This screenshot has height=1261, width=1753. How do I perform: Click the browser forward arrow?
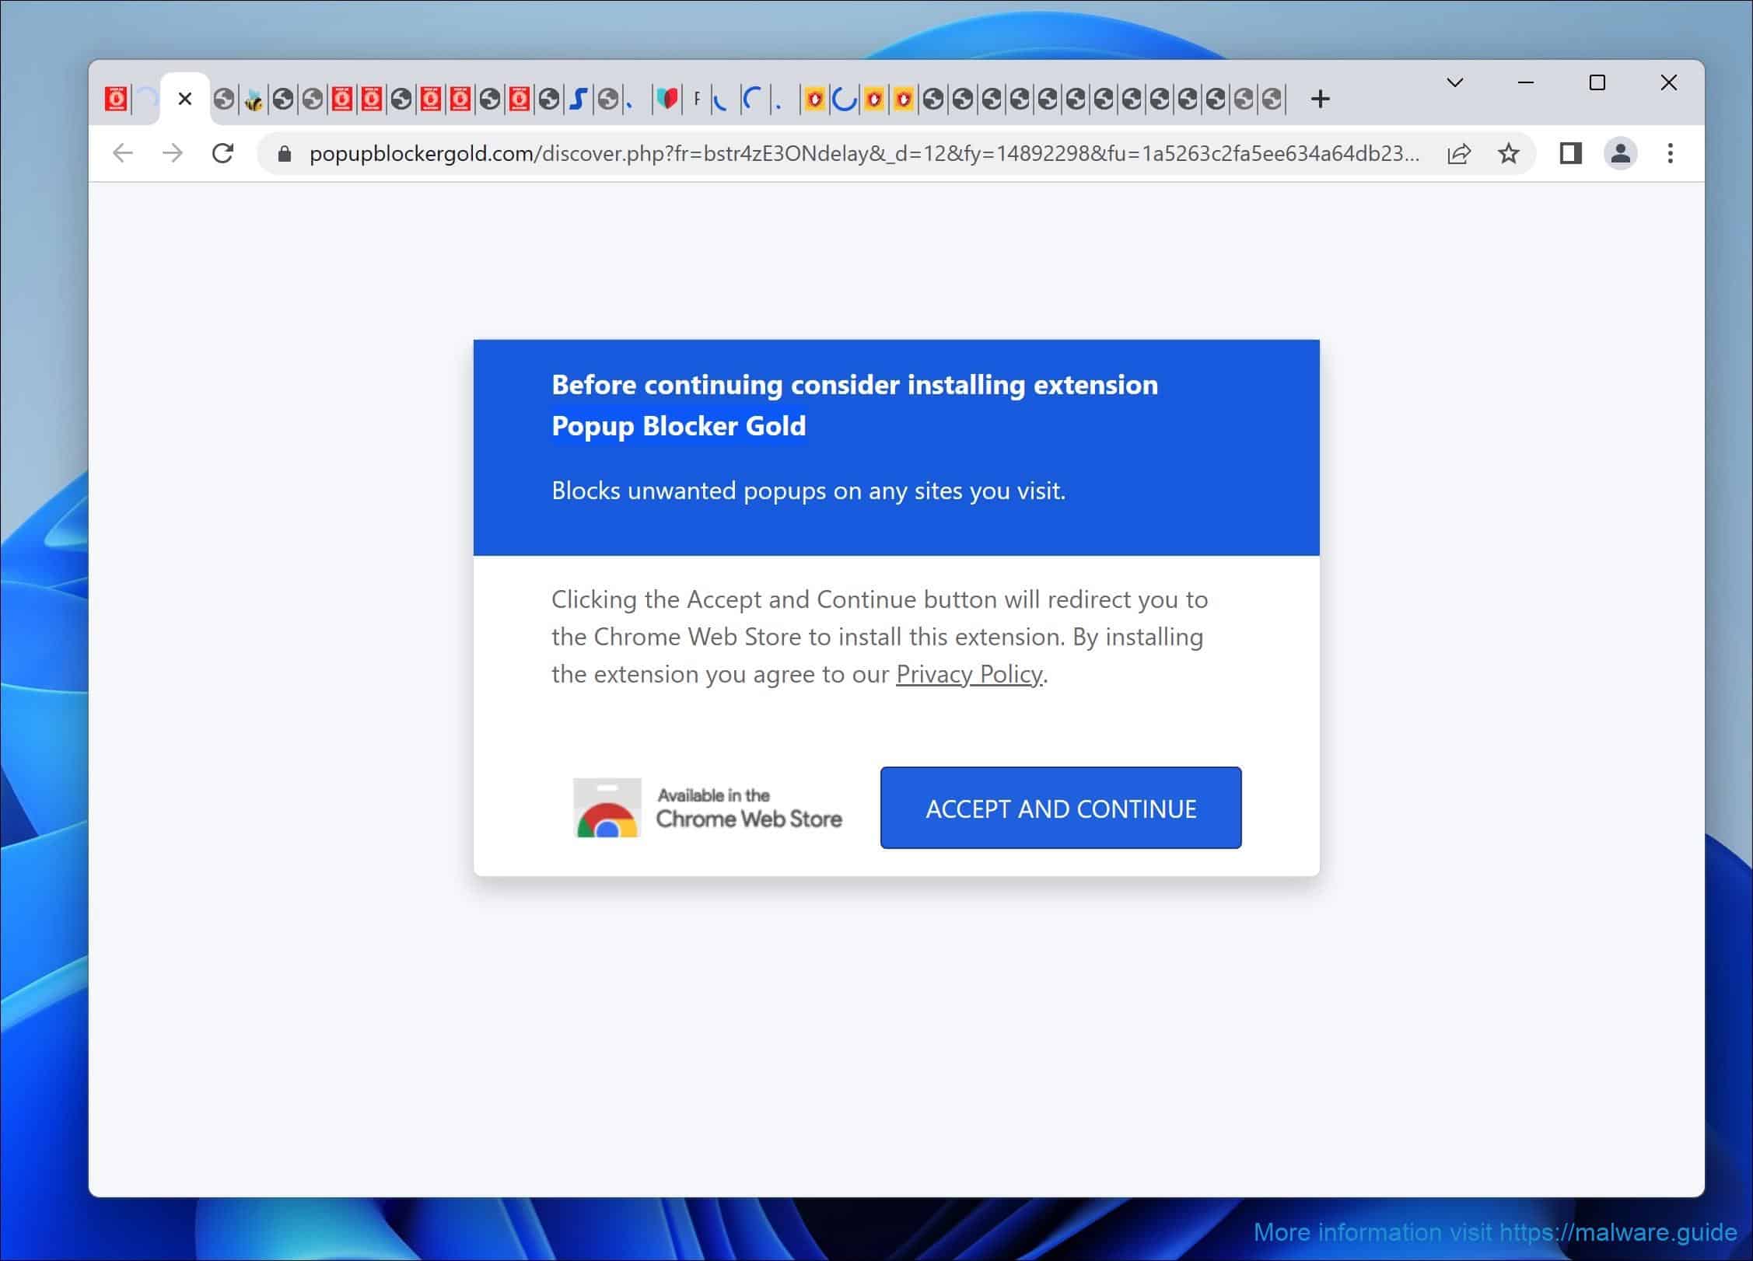tap(173, 153)
